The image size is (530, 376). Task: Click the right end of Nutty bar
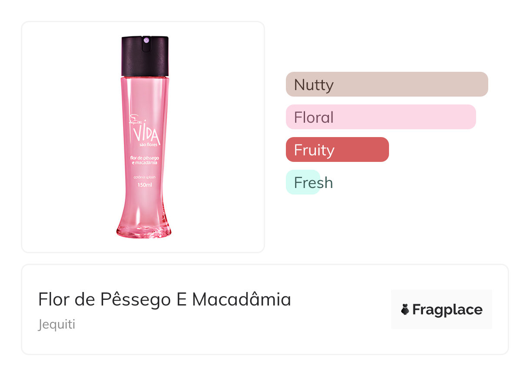click(482, 84)
